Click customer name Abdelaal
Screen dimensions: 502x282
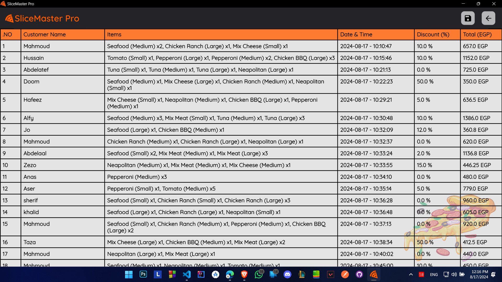[35, 153]
